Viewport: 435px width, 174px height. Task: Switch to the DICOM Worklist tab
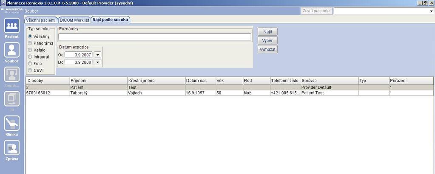tap(74, 20)
